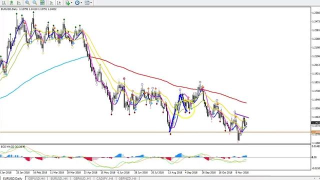This screenshot has height=180, width=320.
Task: Switch to the CADJPY,H4 chart tab
Action: coord(104,178)
